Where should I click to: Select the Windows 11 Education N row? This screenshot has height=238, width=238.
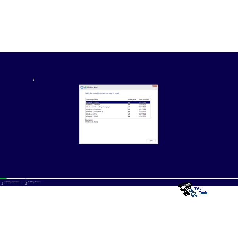[x=118, y=111]
